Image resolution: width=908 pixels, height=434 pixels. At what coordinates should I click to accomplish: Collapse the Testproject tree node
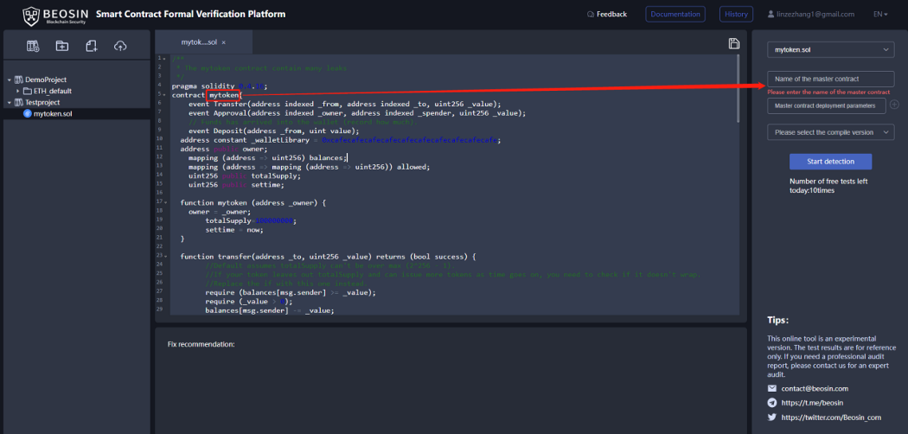[x=10, y=102]
